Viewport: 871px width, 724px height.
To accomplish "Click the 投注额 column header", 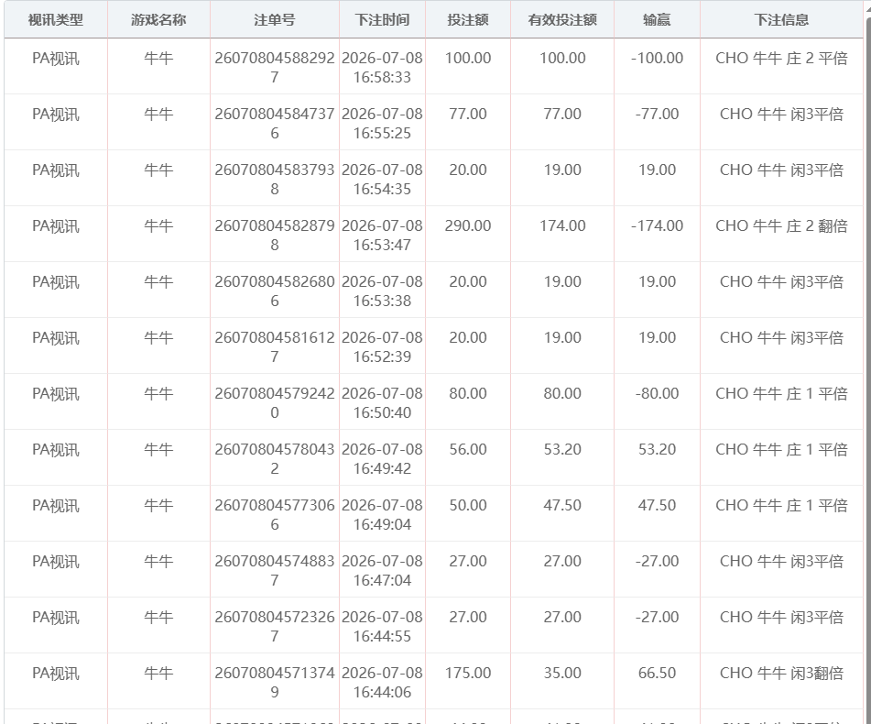I will pos(468,20).
